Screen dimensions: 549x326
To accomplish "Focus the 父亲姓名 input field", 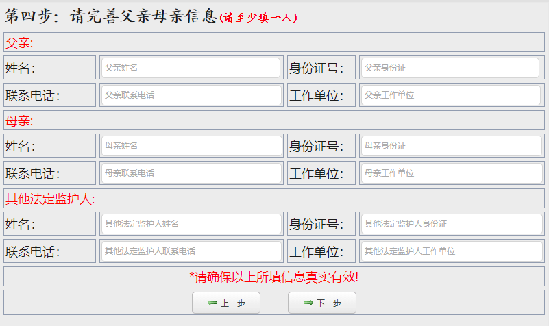I will click(191, 68).
